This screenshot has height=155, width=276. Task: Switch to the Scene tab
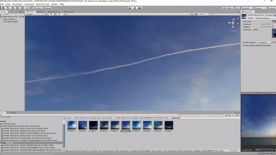[30, 12]
